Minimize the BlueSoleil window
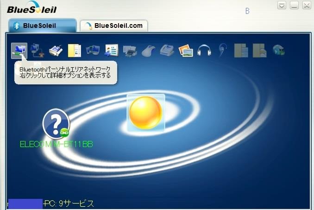This screenshot has height=210, width=314. (x=294, y=5)
